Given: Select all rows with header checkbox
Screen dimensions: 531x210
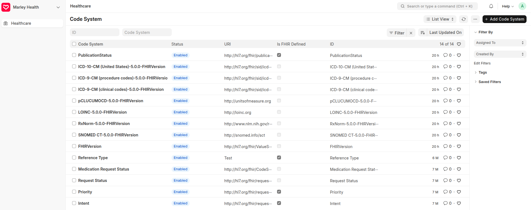Looking at the screenshot, I should click(74, 44).
